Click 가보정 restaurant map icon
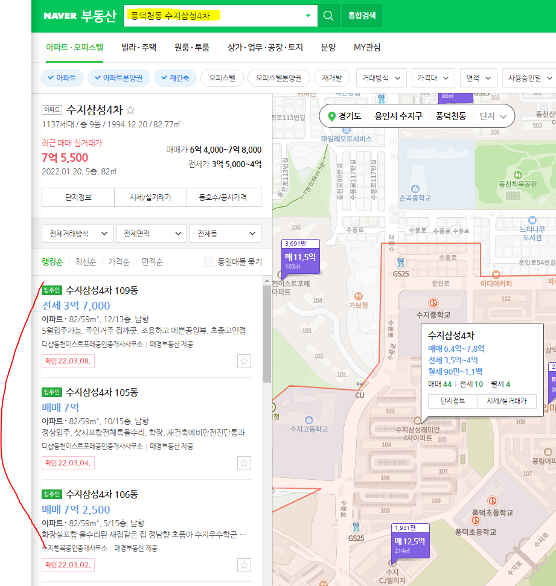The width and height of the screenshot is (556, 586). pyautogui.click(x=358, y=296)
